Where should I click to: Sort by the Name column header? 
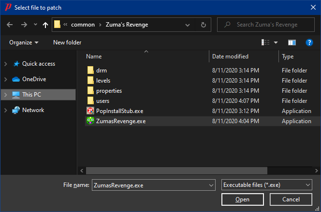(94, 57)
